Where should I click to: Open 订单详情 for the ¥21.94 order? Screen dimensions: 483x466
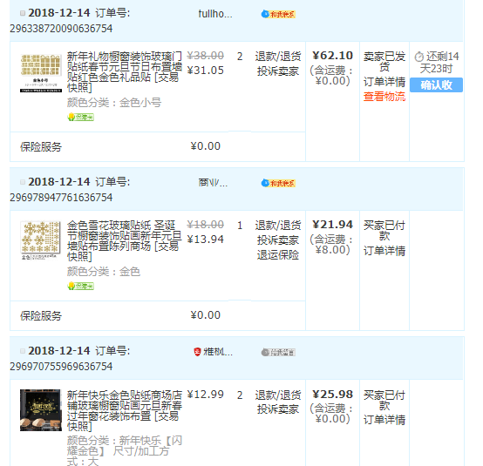tap(384, 251)
